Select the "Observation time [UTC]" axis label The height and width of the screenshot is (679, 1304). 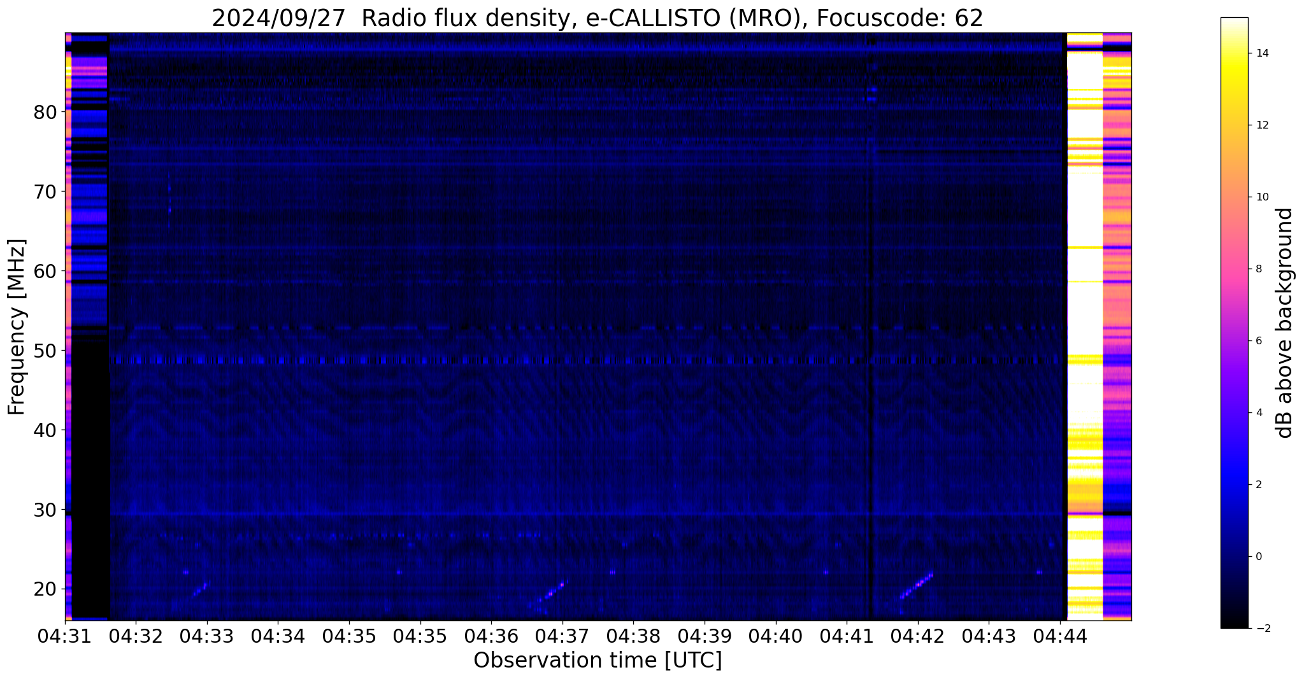598,661
